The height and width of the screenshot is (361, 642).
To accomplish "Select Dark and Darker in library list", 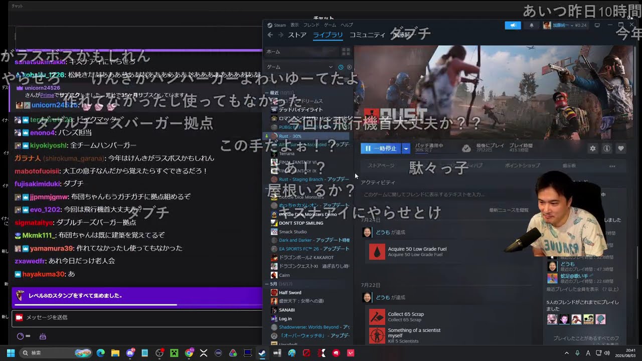I will 310,240.
